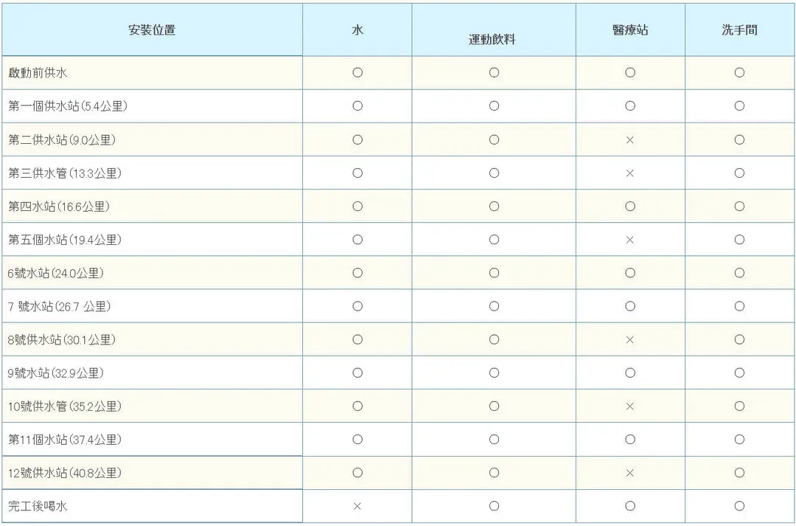
Task: Click the 第11個水站 (37.4公里) row label
Action: [x=65, y=440]
